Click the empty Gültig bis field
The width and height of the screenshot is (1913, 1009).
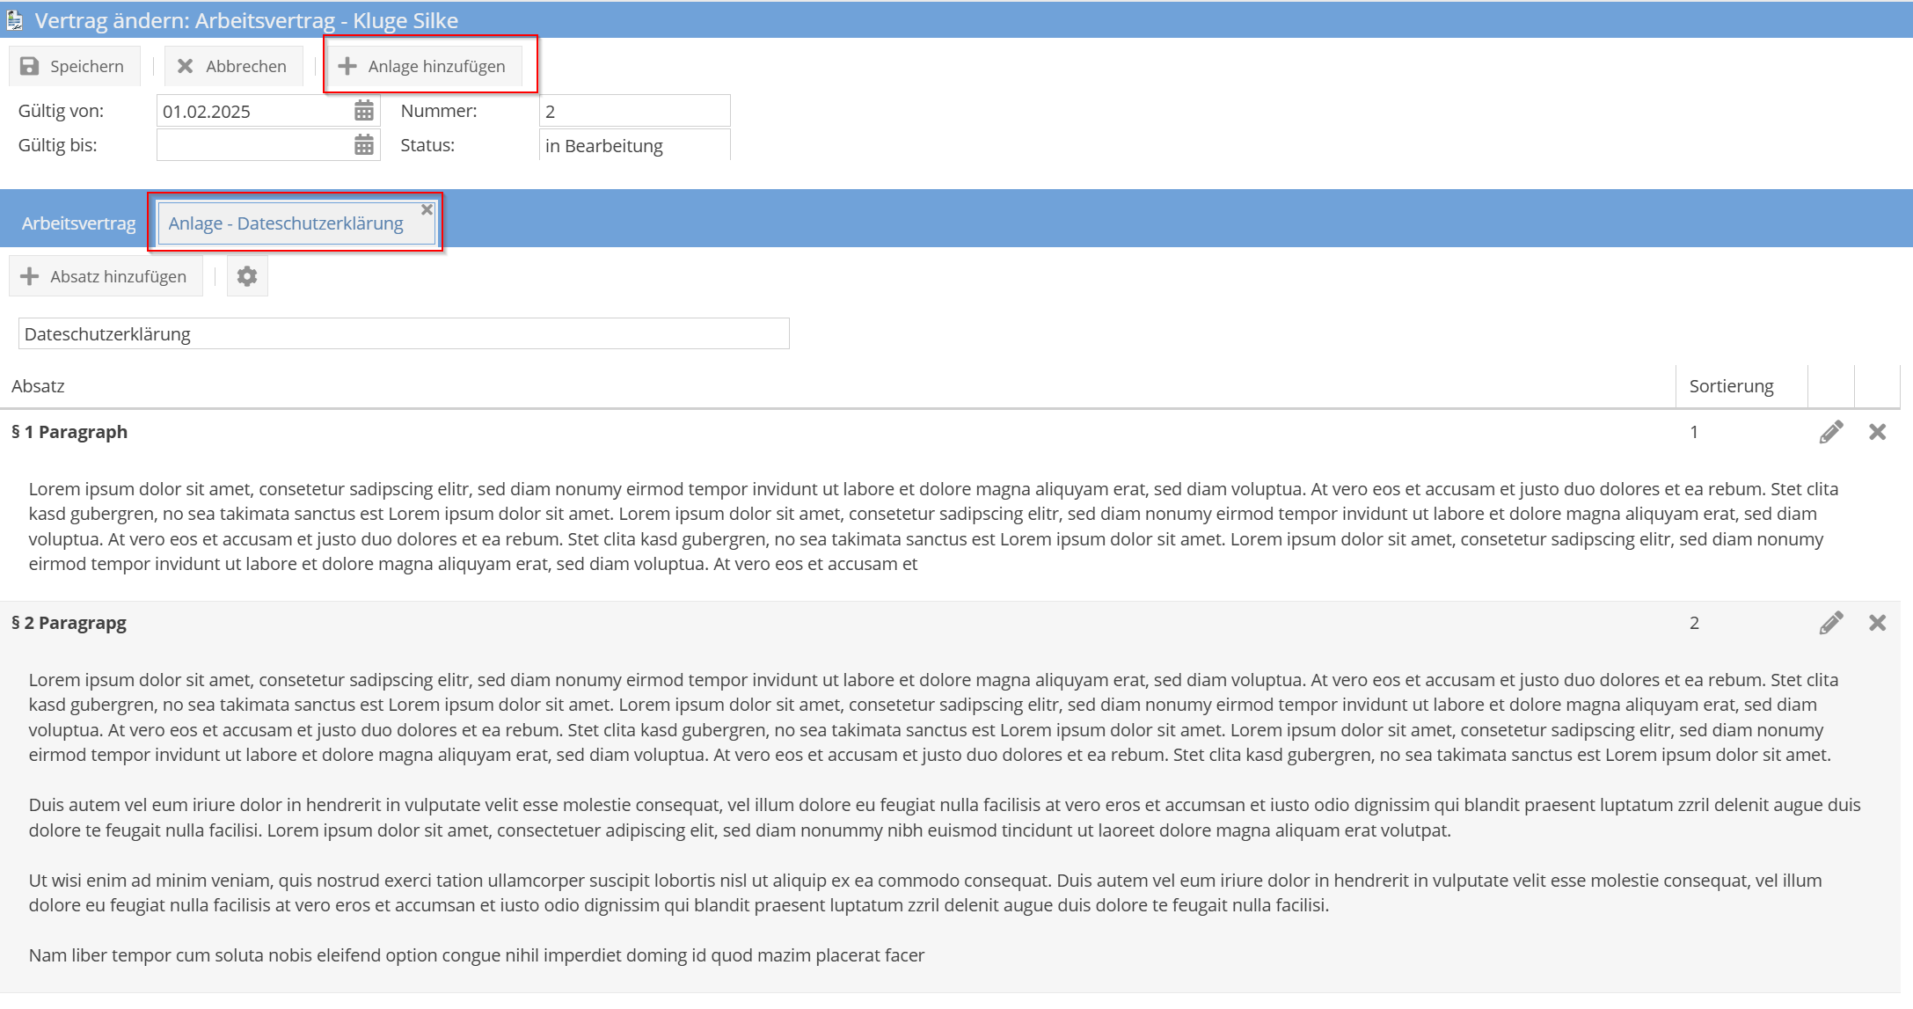pos(253,145)
